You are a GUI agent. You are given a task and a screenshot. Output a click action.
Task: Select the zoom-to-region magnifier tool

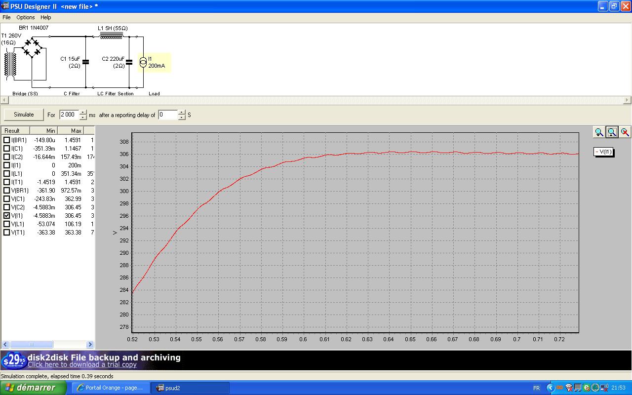612,132
